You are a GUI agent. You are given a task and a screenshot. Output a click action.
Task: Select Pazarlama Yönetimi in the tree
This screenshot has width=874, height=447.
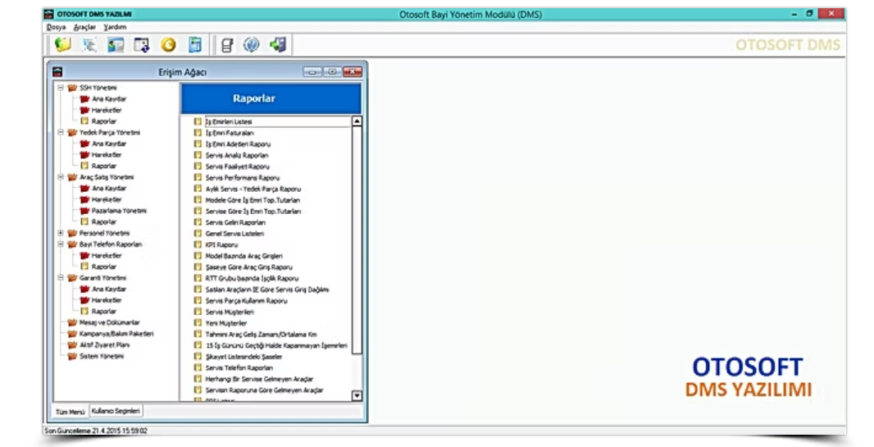pyautogui.click(x=119, y=211)
